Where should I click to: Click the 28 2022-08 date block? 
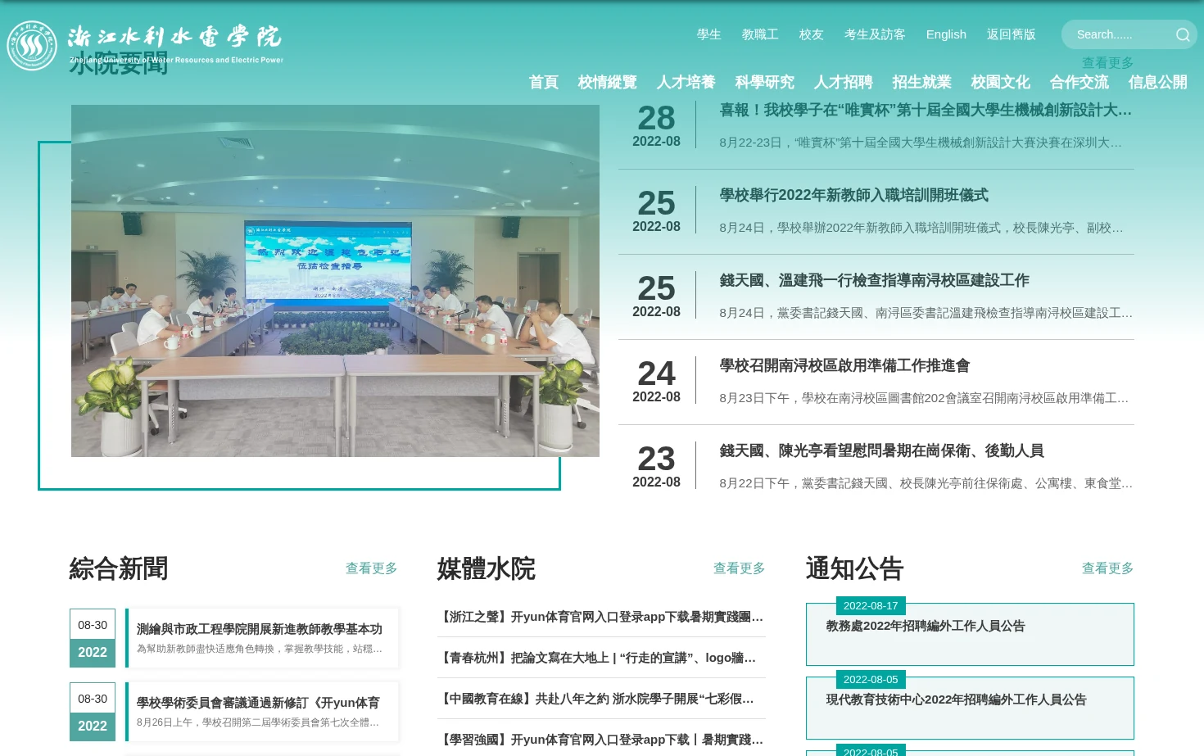pos(656,125)
